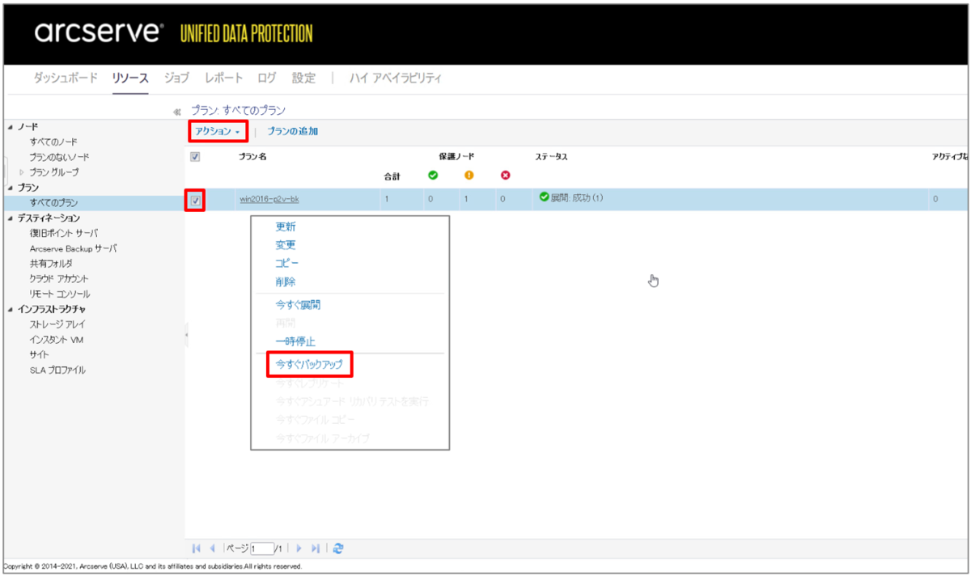Open SLA プロファイル in the tree
The width and height of the screenshot is (971, 576).
click(x=57, y=371)
